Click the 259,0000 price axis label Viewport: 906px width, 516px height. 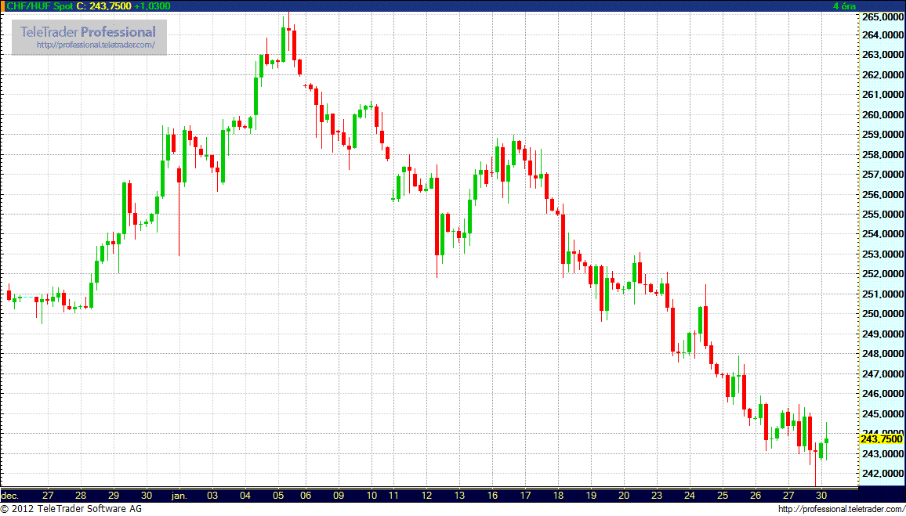883,135
